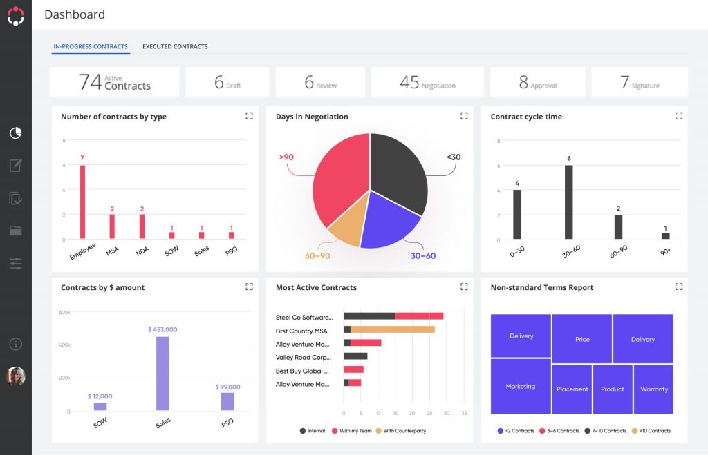Open the folder icon in the sidebar
This screenshot has width=708, height=455.
(x=16, y=231)
